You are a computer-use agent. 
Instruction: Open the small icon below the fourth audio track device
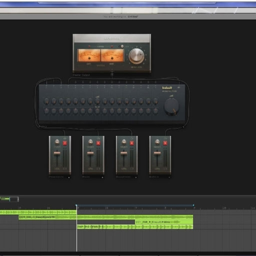pyautogui.click(x=169, y=177)
